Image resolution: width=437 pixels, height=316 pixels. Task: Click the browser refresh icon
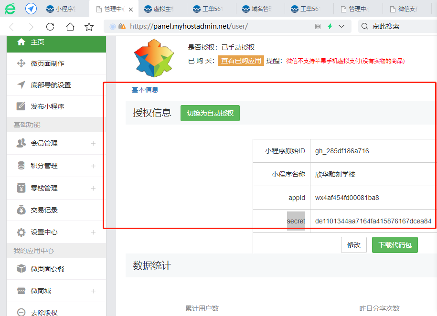pyautogui.click(x=50, y=27)
